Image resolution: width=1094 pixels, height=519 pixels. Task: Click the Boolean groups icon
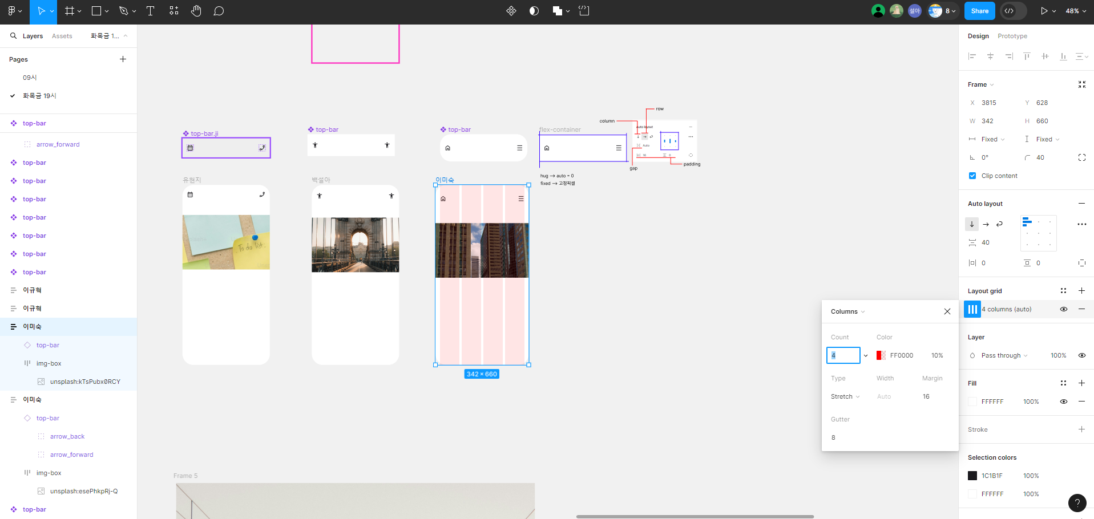click(558, 11)
